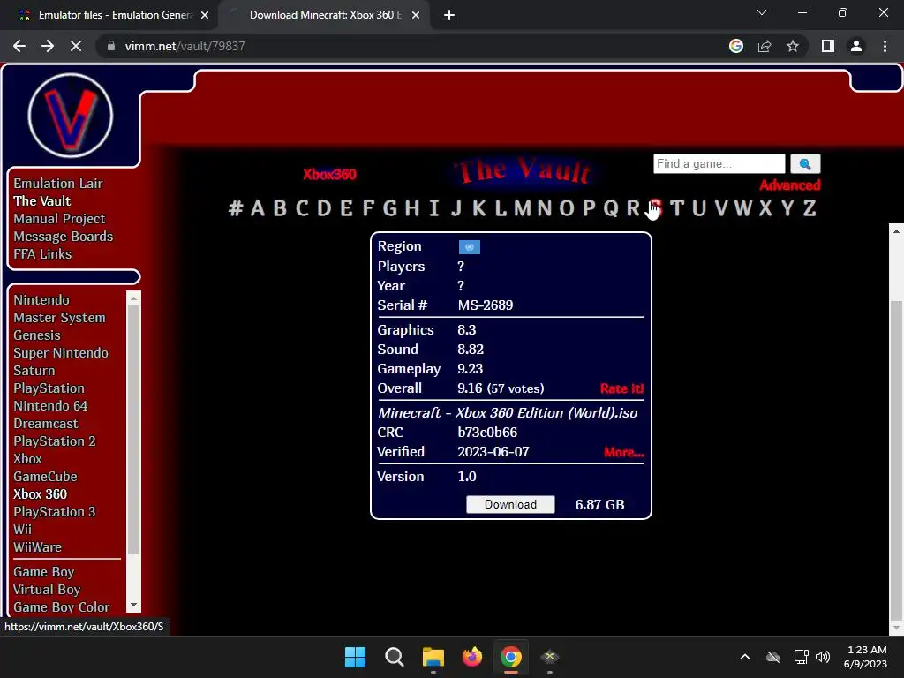Open Windows taskbar search
904x678 pixels.
pyautogui.click(x=395, y=657)
